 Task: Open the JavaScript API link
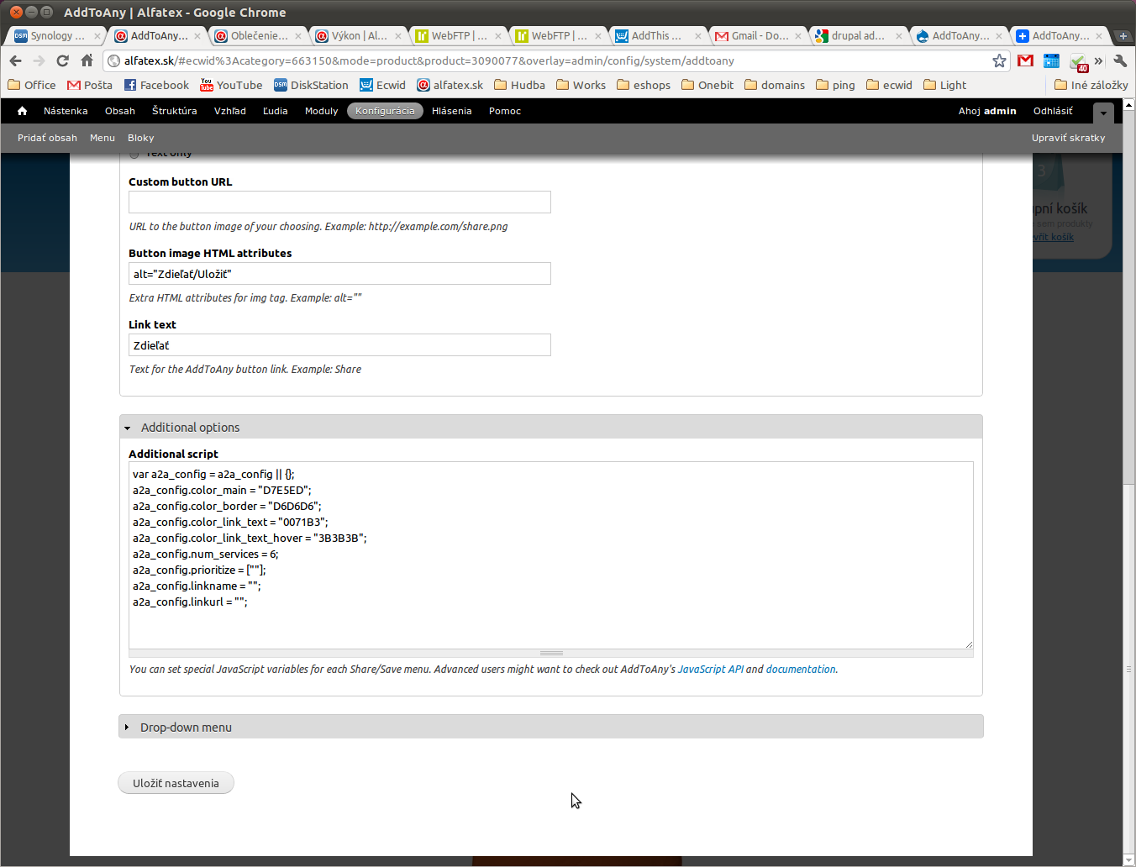(x=711, y=670)
